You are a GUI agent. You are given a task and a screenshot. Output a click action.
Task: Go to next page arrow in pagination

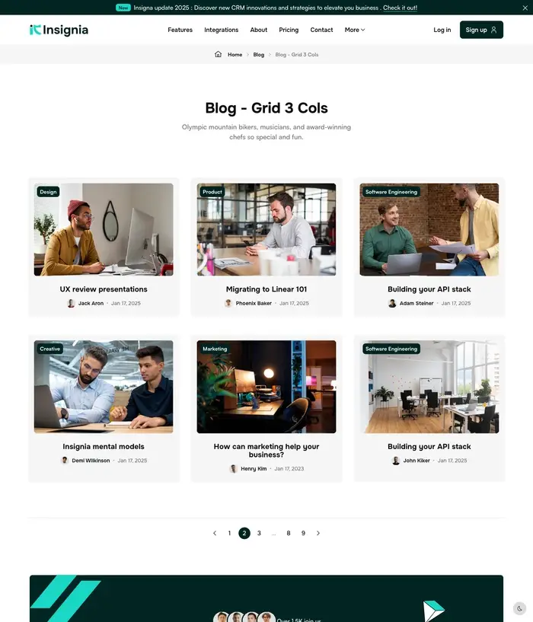pyautogui.click(x=318, y=533)
